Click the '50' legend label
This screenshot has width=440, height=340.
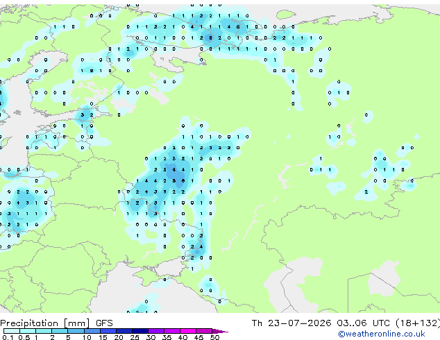pos(214,337)
